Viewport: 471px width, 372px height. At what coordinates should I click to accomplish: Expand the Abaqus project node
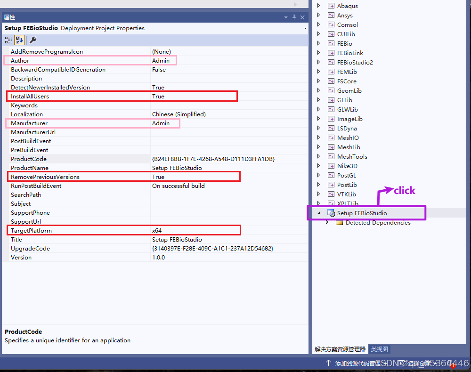click(x=319, y=6)
